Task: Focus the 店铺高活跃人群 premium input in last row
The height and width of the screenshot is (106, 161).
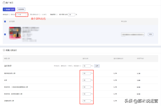Action: pos(86,101)
